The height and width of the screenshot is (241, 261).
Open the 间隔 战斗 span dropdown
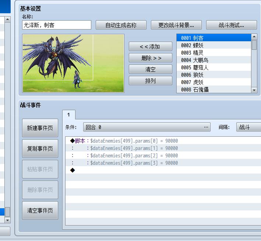[249, 127]
